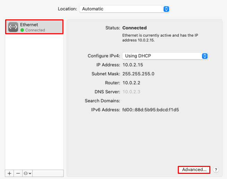Image resolution: width=227 pixels, height=179 pixels.
Task: Select the Ethernet service in the list
Action: 34,27
